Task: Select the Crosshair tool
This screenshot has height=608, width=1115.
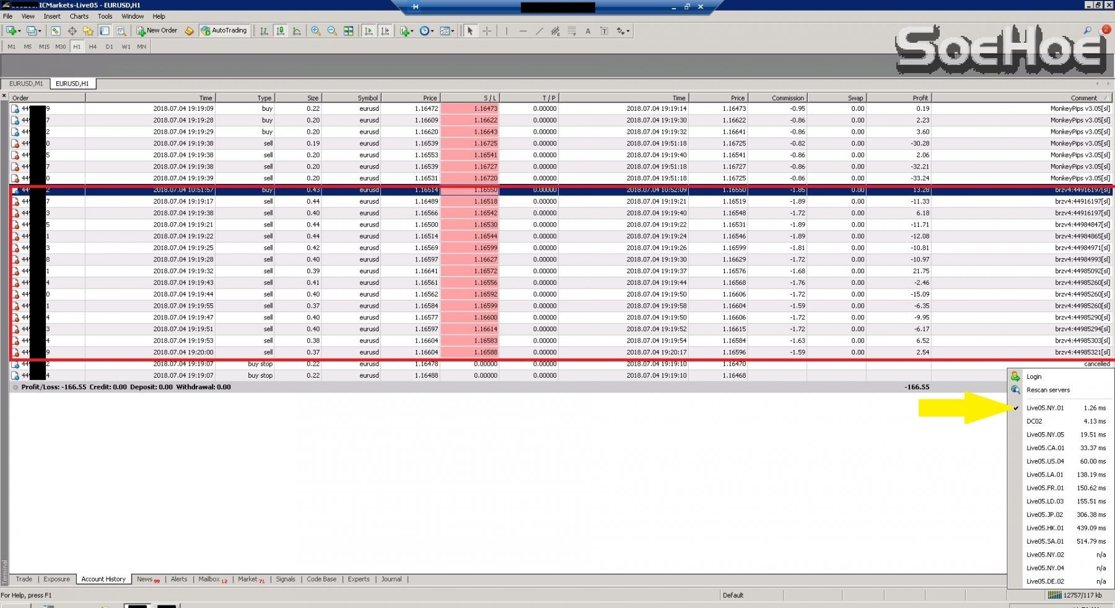Action: (x=487, y=31)
